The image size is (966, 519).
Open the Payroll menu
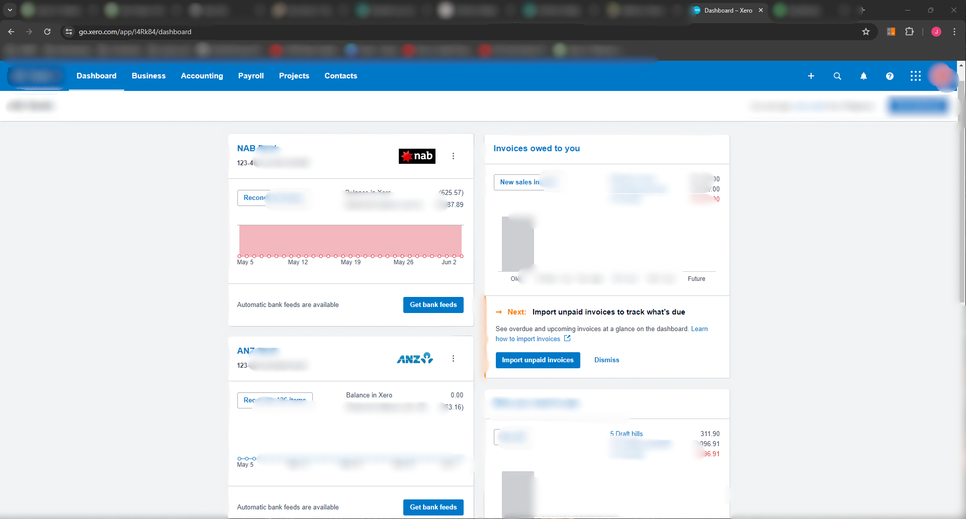[x=251, y=76]
